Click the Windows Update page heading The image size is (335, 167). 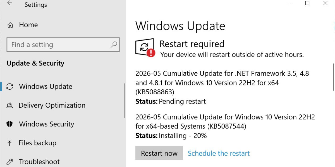tap(180, 26)
